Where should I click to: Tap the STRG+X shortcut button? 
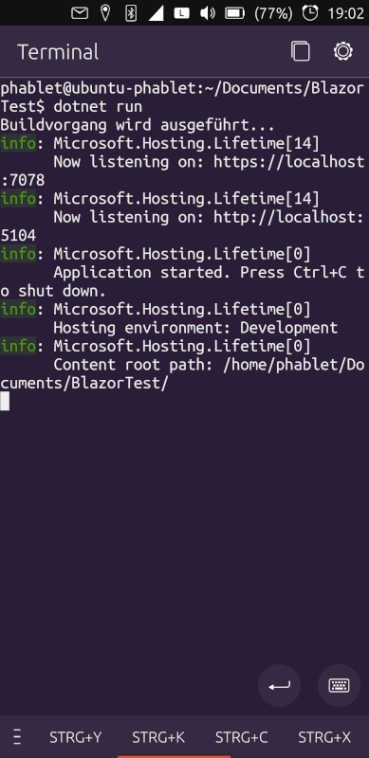coord(324,737)
